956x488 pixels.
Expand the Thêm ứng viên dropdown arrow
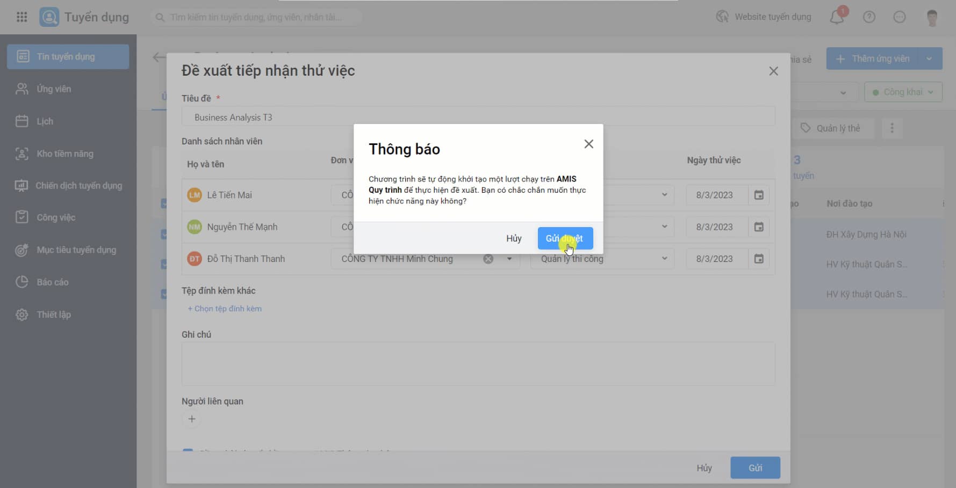(930, 59)
